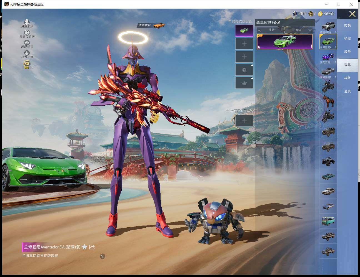Open the 分解与拆解 puzzle-piece icon
The image size is (360, 277).
(x=27, y=33)
